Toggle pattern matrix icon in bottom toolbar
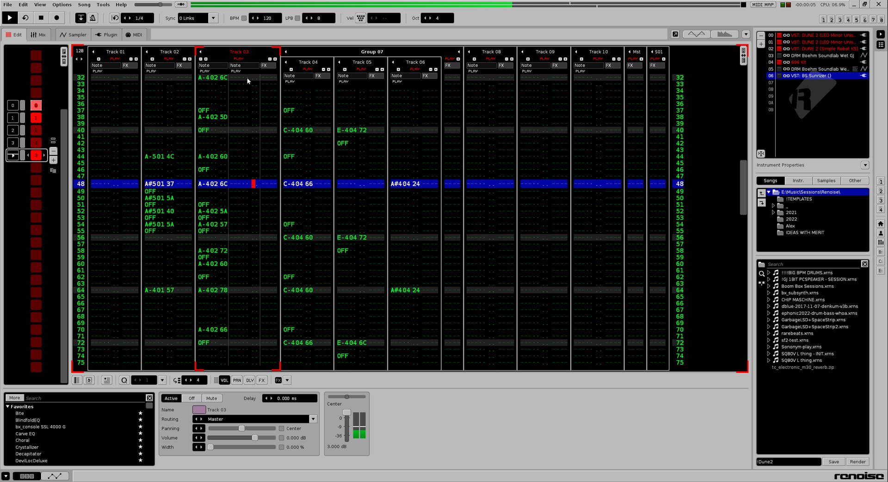This screenshot has height=482, width=888. click(x=77, y=380)
